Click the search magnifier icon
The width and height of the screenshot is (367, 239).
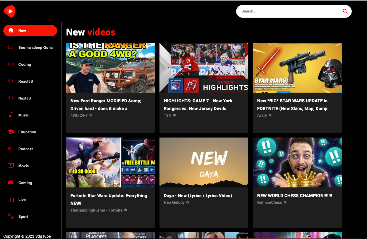coord(345,11)
